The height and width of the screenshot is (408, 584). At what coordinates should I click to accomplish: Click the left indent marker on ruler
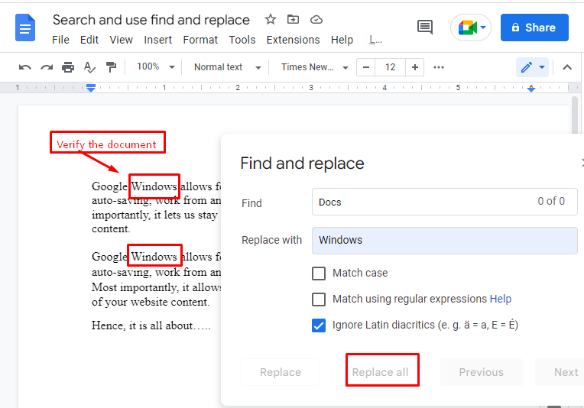coord(91,88)
